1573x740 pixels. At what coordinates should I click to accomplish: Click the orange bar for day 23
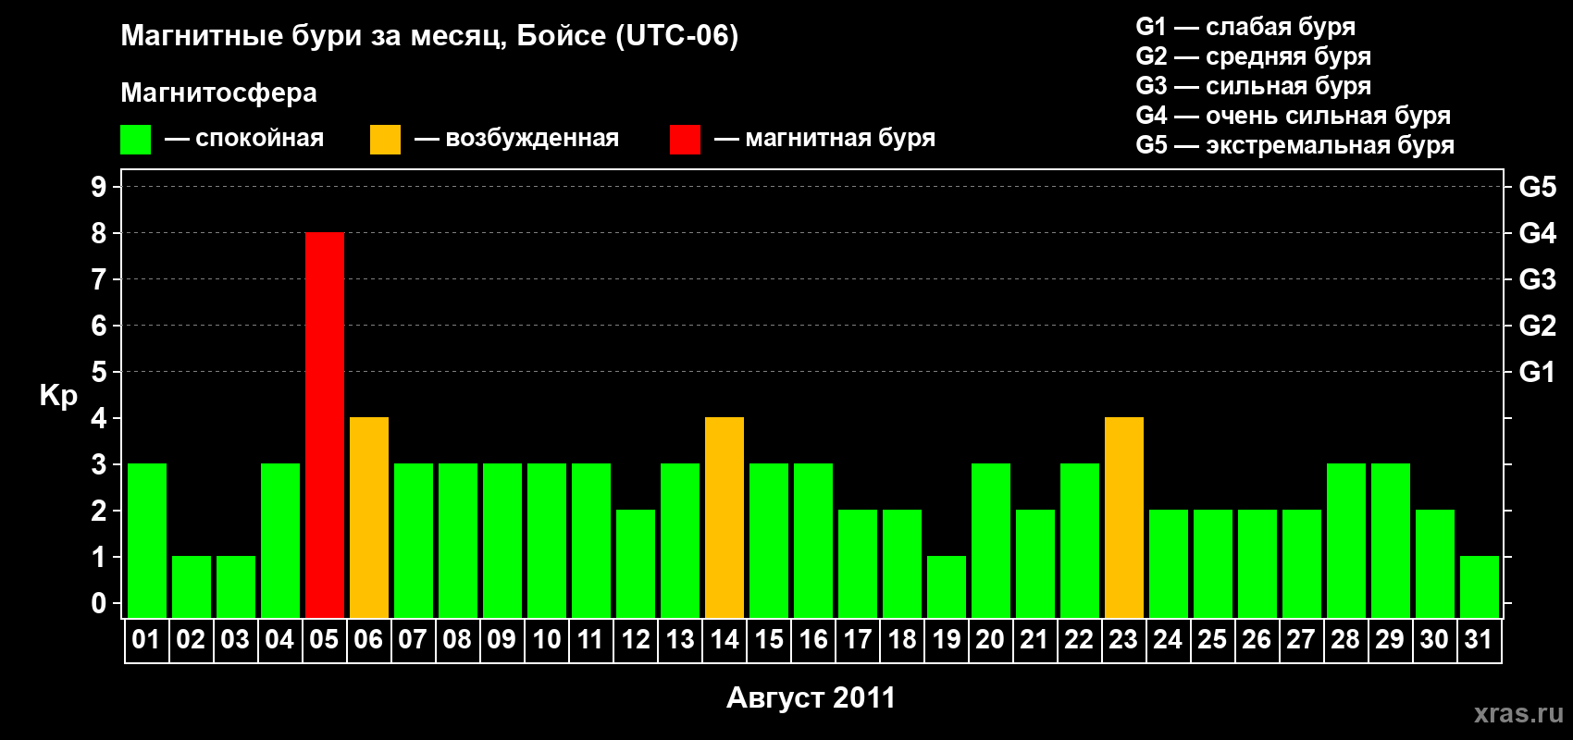(x=1124, y=517)
